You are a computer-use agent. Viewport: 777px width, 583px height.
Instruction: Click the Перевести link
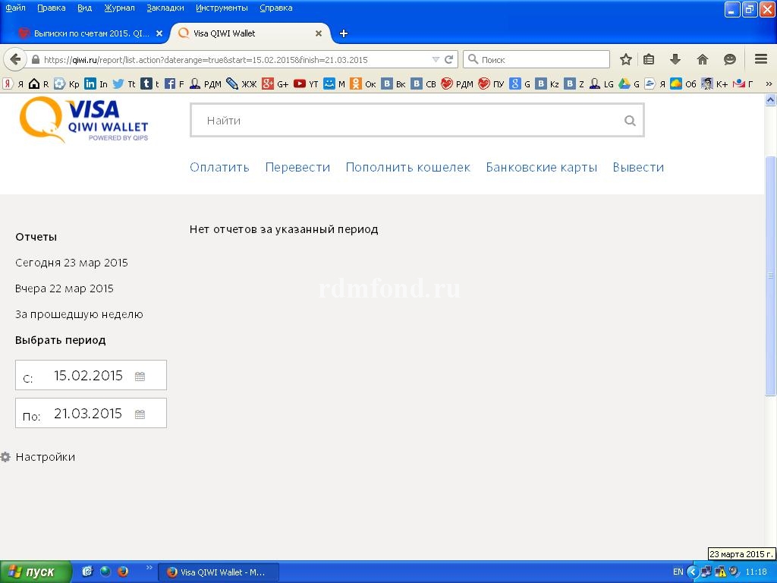297,167
